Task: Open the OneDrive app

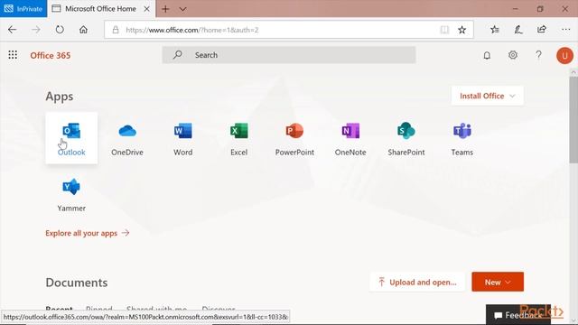Action: coord(127,138)
